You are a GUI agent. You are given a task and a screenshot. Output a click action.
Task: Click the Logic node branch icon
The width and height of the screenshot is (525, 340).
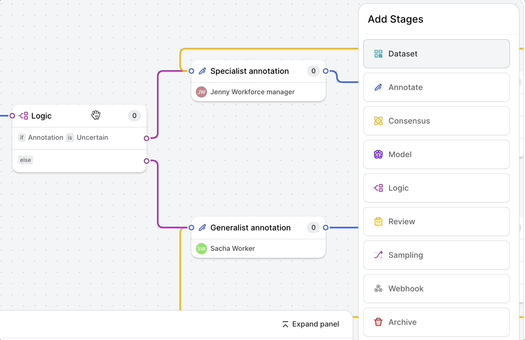(x=24, y=116)
